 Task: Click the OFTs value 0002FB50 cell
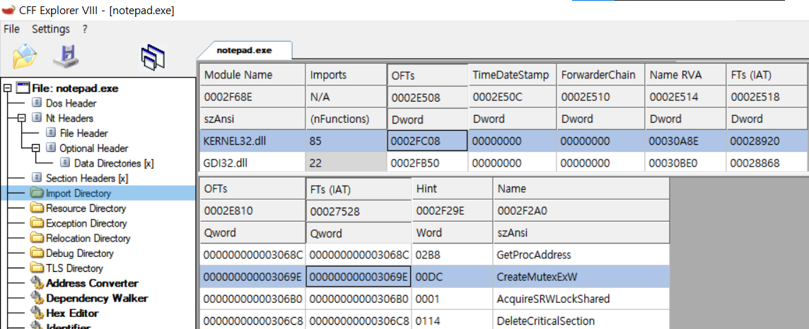click(427, 162)
